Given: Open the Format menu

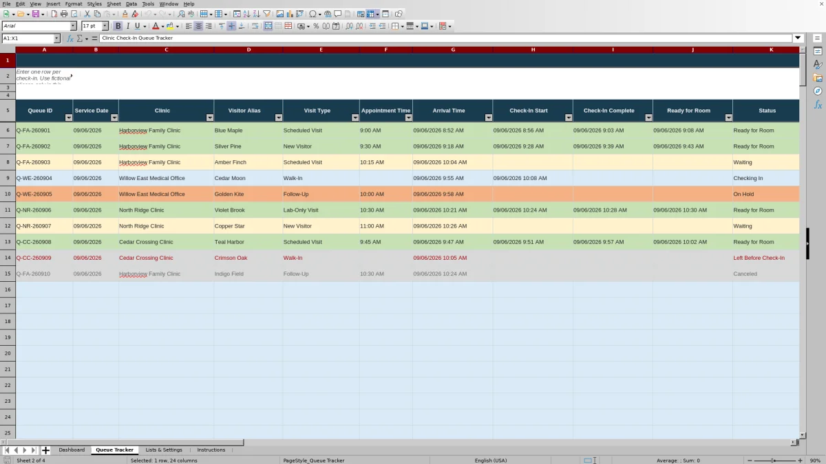Looking at the screenshot, I should tap(74, 4).
